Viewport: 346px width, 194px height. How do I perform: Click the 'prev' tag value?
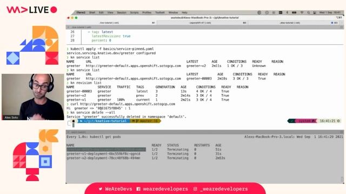(x=140, y=95)
